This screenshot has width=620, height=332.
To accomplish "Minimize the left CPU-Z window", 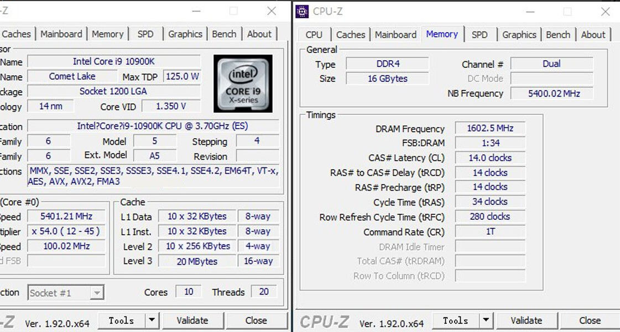I will [x=196, y=11].
